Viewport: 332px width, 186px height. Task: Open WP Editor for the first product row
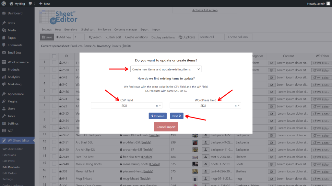click(x=322, y=63)
